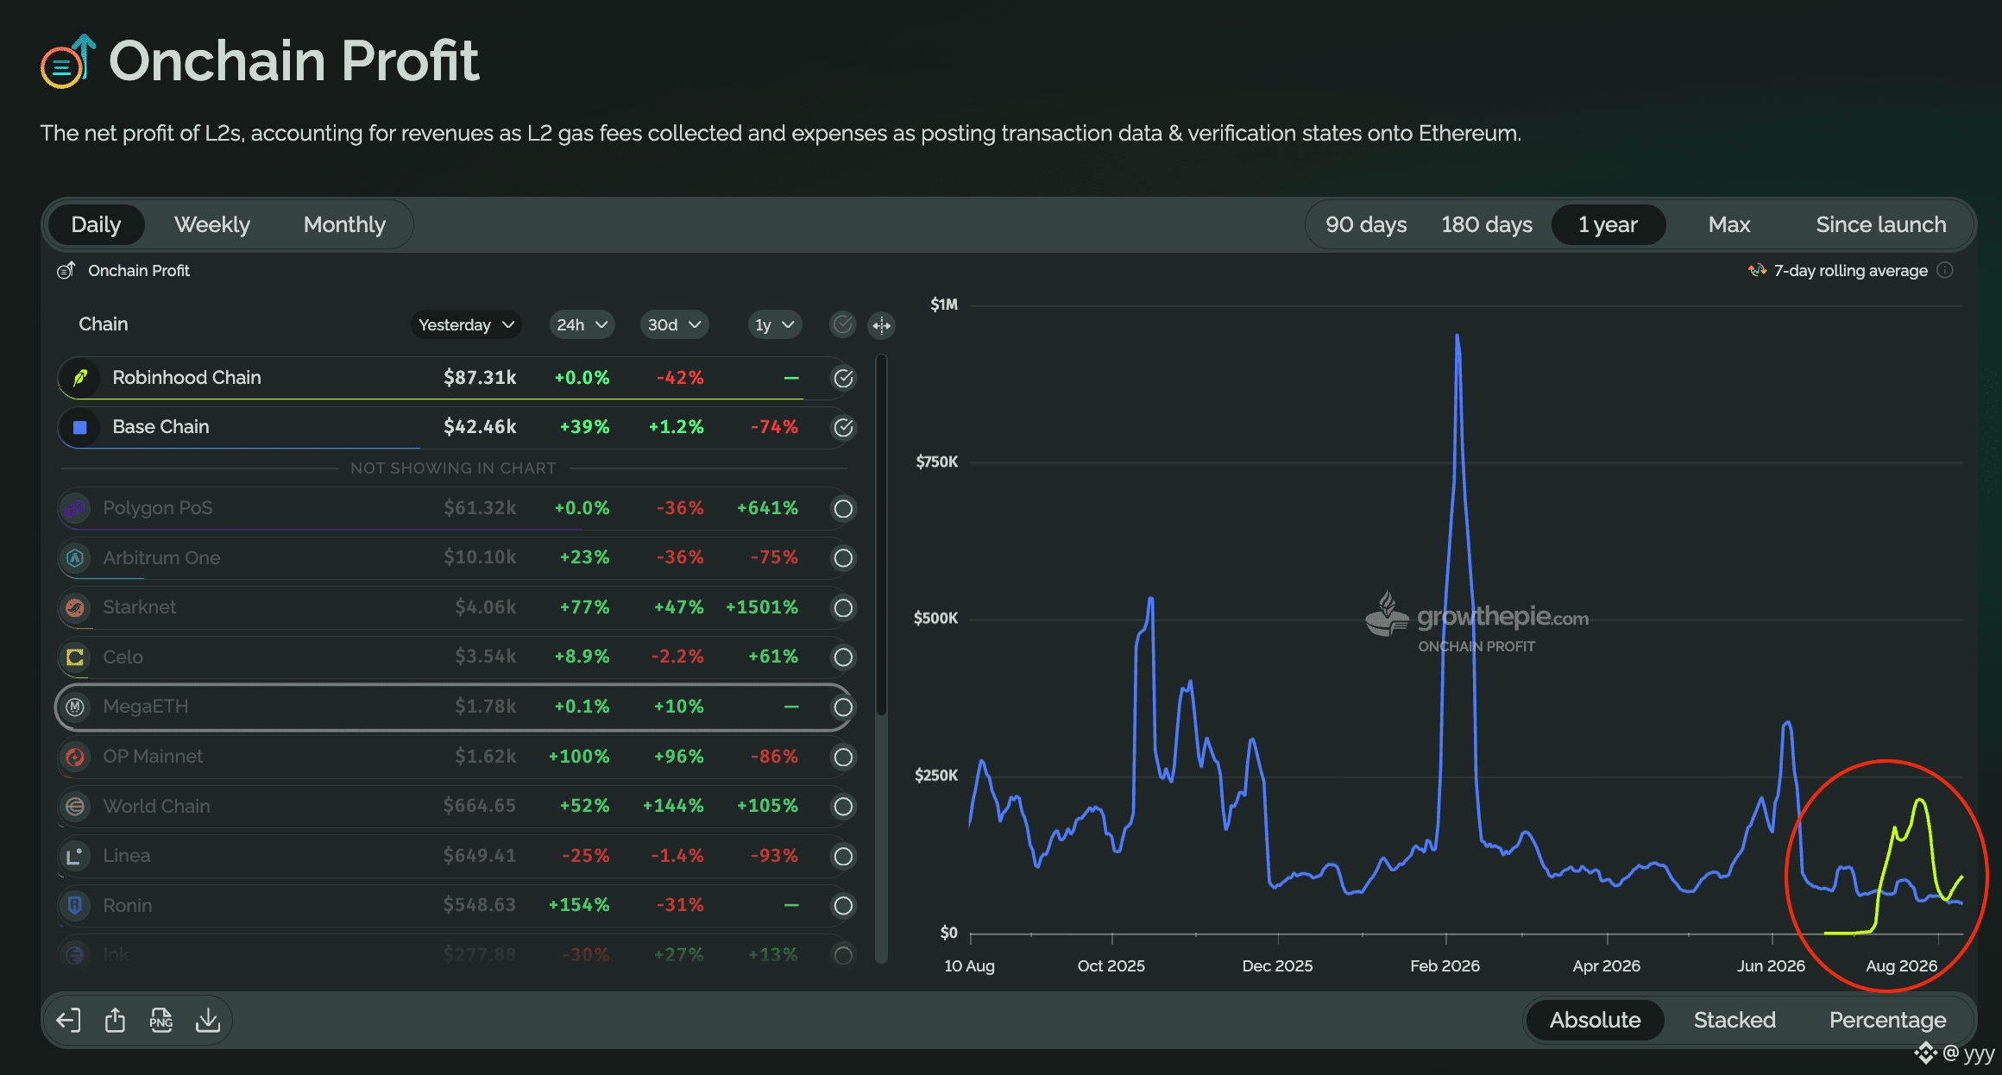The image size is (2002, 1075).
Task: Switch chart to Stacked mode
Action: (x=1734, y=1020)
